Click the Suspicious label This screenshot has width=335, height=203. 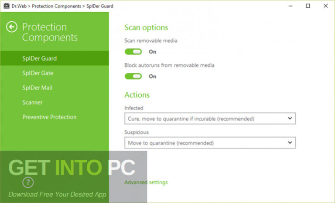pyautogui.click(x=137, y=132)
